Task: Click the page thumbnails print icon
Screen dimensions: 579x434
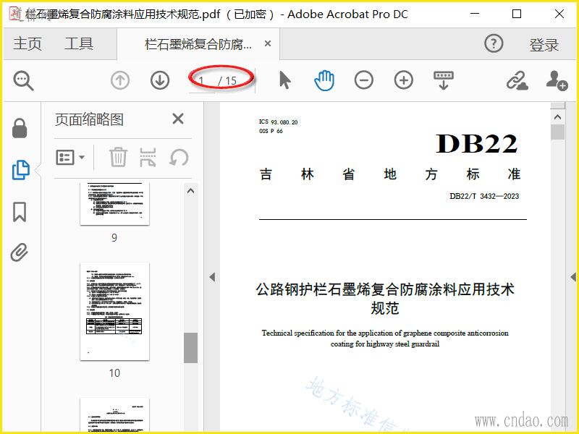Action: (x=148, y=158)
